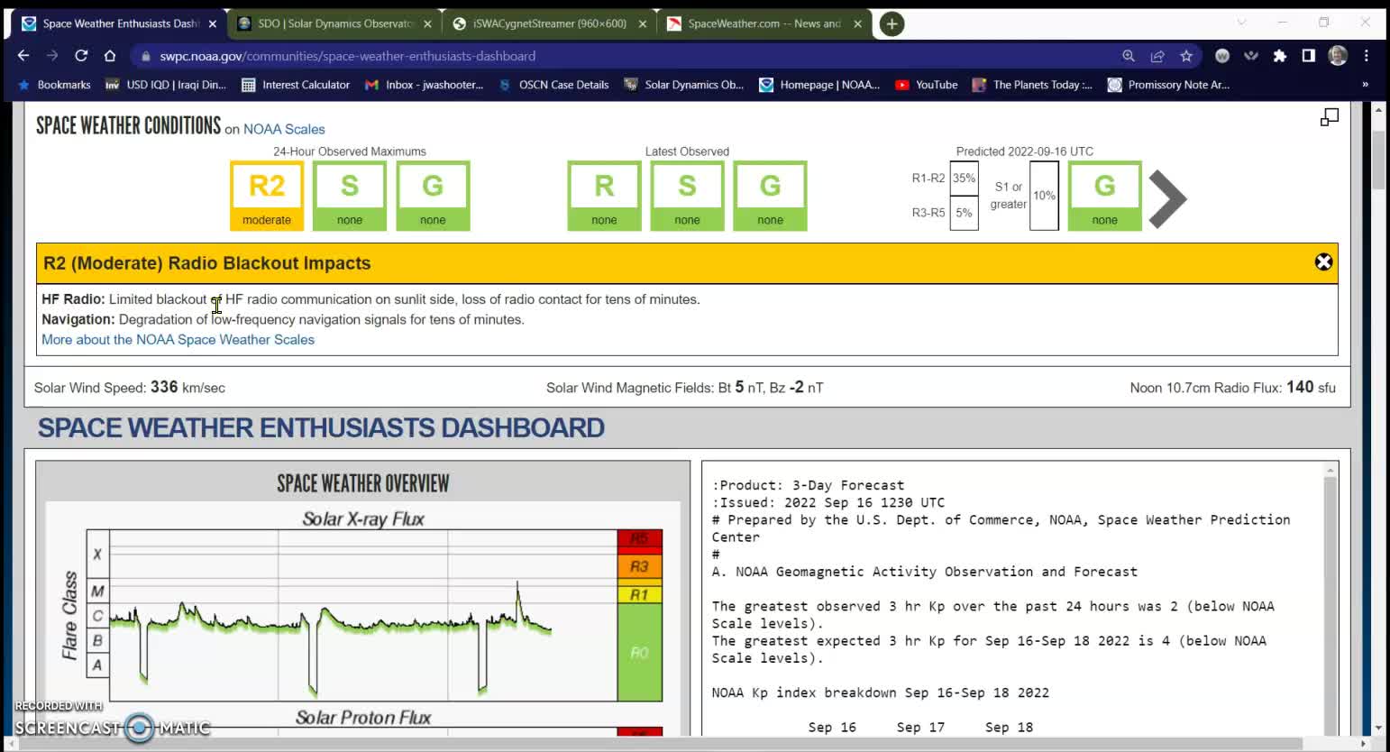Screen dimensions: 1390x752
Task: Click the S1 or greater 10% box
Action: pos(1044,196)
